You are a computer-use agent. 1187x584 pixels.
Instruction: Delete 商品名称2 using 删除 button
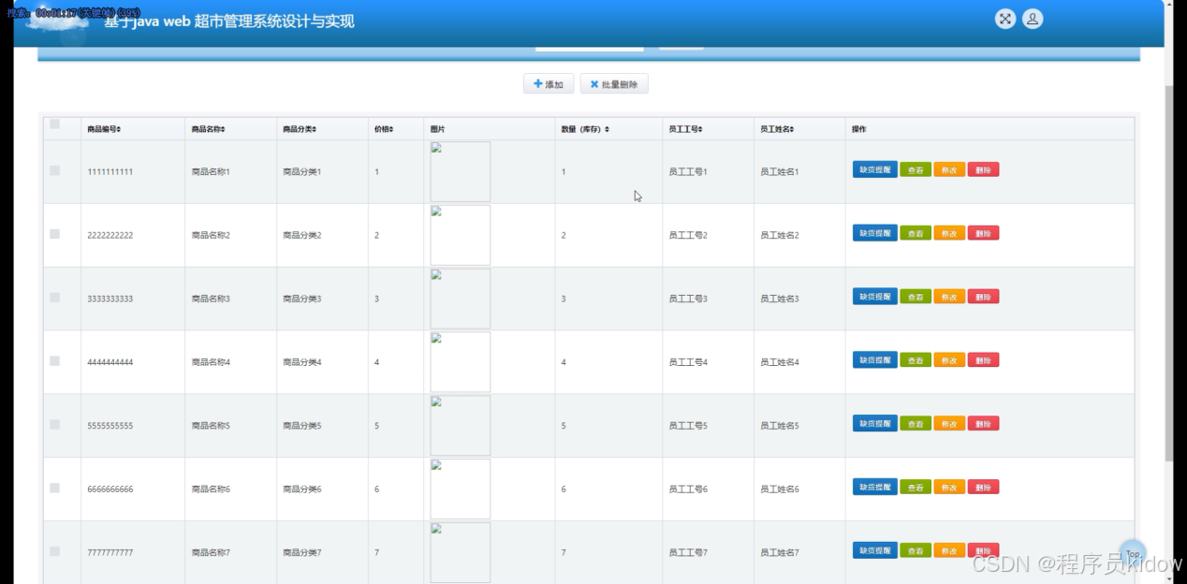tap(983, 233)
